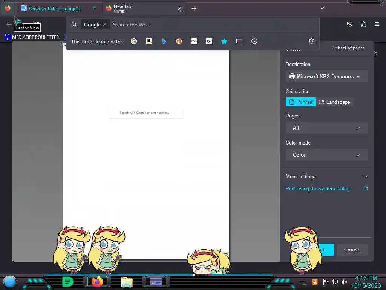
Task: Search this time with Wikipedia icon
Action: 209,41
